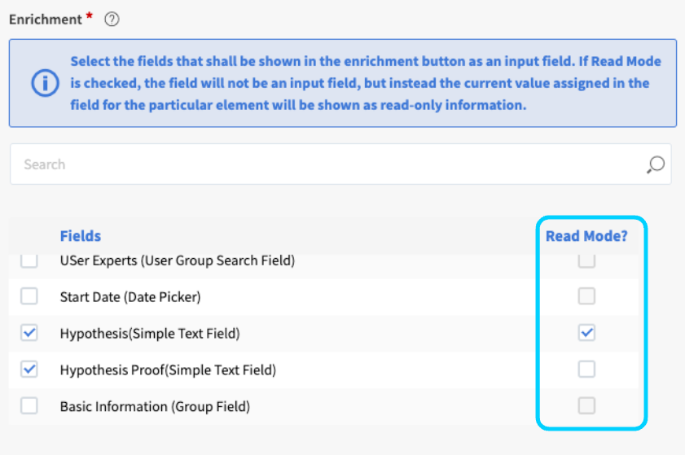This screenshot has height=455, width=685.
Task: Check Read Mode for Basic Information
Action: pyautogui.click(x=586, y=405)
